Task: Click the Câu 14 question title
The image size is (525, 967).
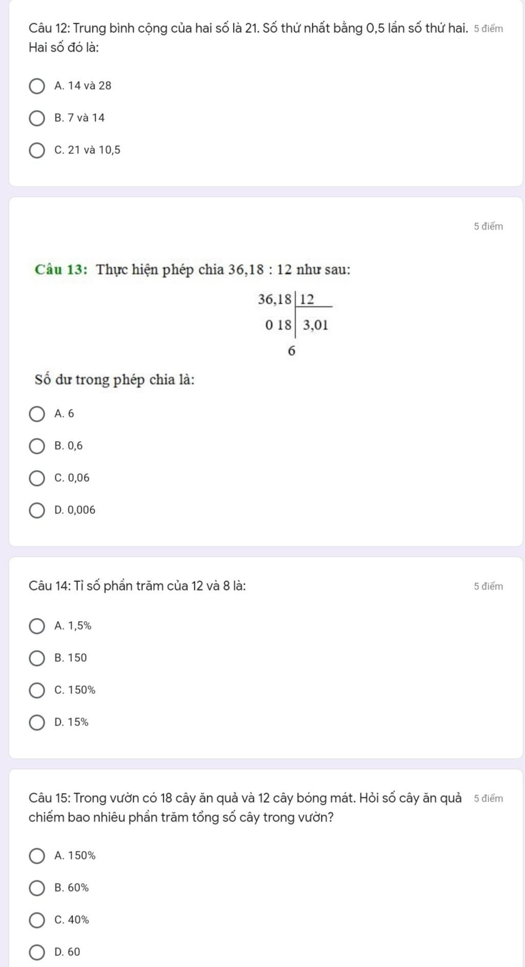Action: (x=137, y=586)
